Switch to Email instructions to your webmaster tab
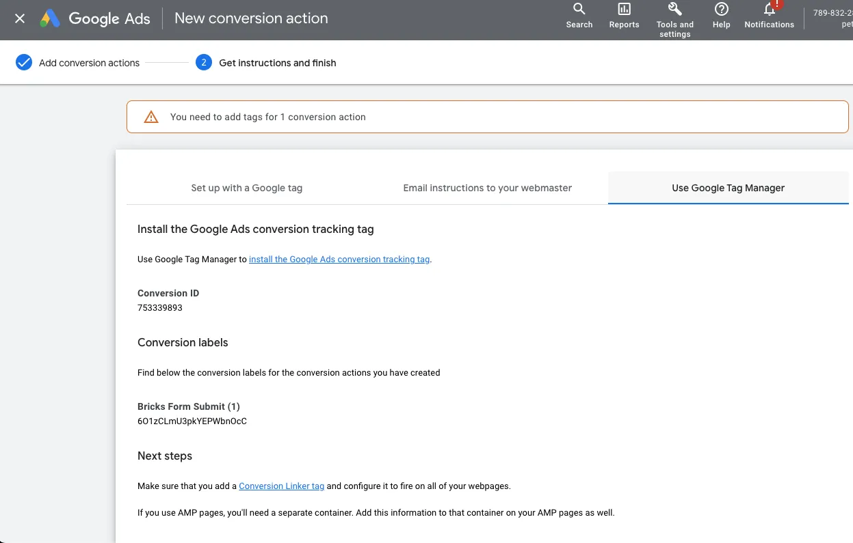Screen dimensions: 853x543 point(486,188)
